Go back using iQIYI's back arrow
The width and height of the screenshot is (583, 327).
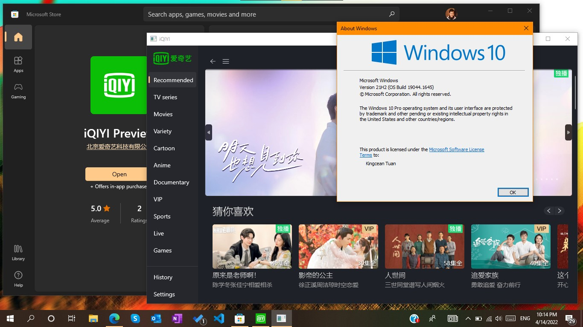click(x=213, y=61)
